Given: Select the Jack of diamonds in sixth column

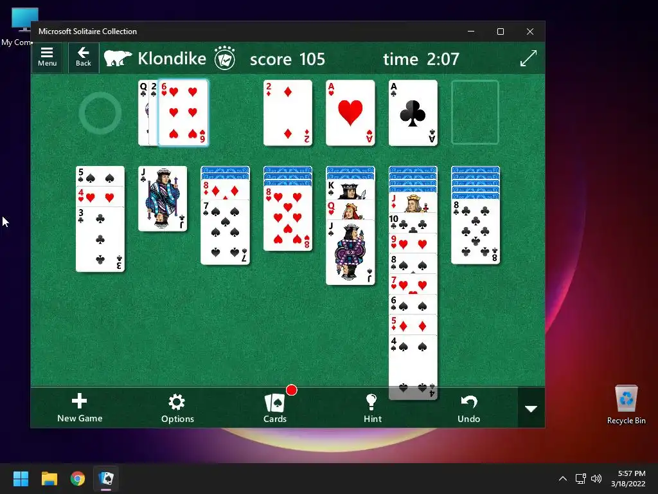Looking at the screenshot, I should click(x=413, y=203).
